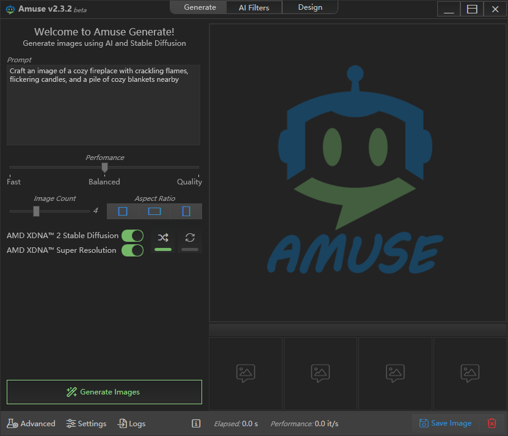508x436 pixels.
Task: Click the red delete trash icon
Action: tap(492, 423)
